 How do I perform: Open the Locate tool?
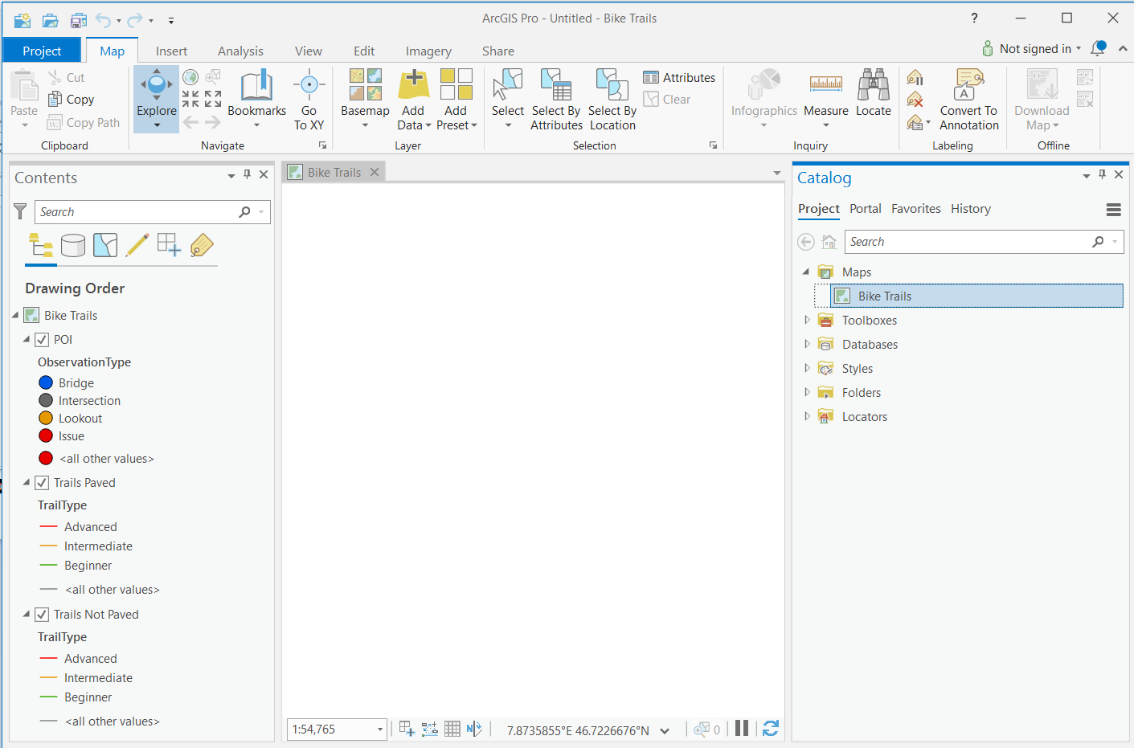(874, 93)
